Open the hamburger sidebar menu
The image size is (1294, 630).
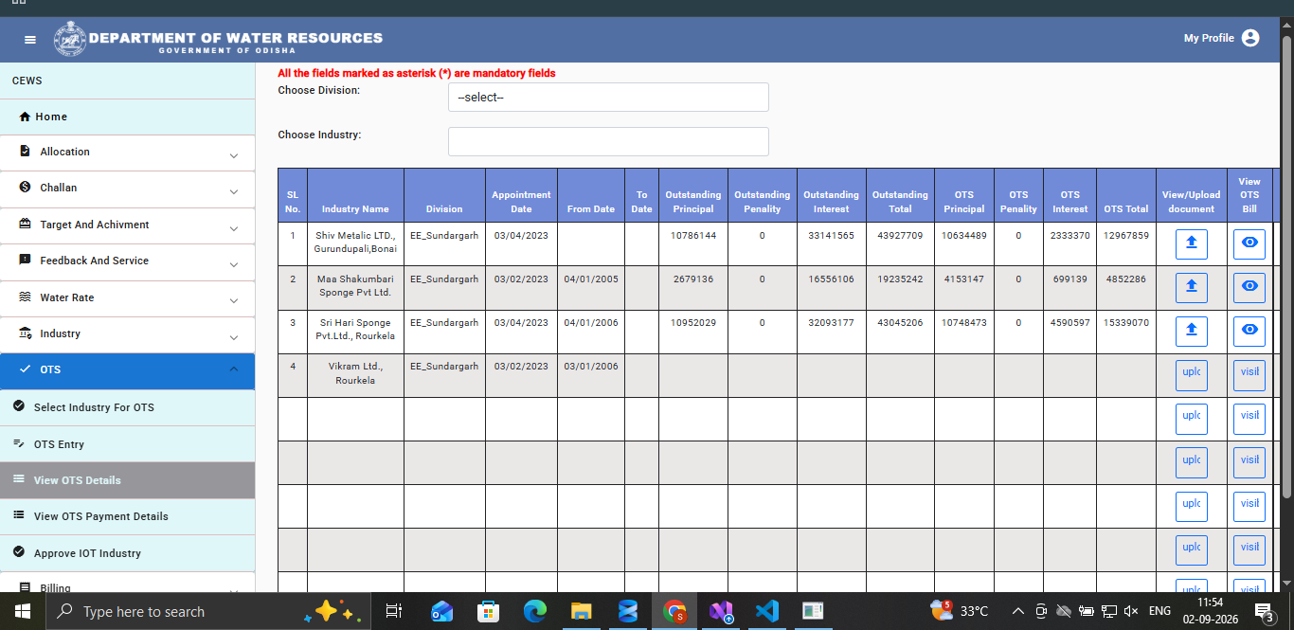click(30, 39)
